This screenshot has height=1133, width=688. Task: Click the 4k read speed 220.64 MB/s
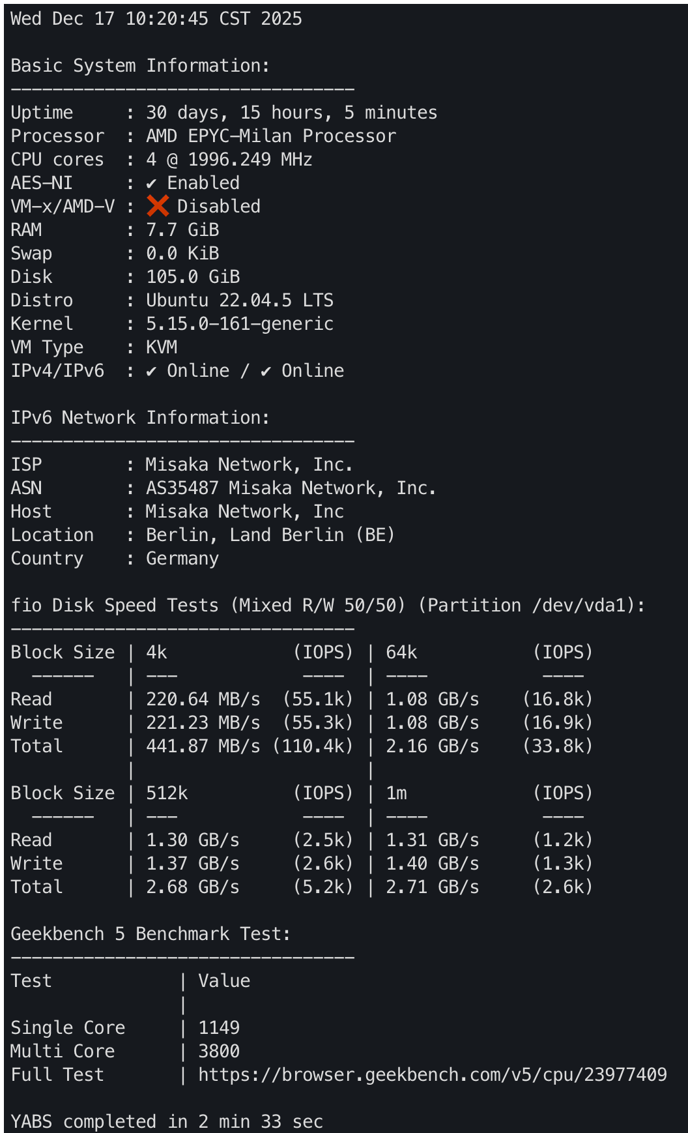click(203, 699)
